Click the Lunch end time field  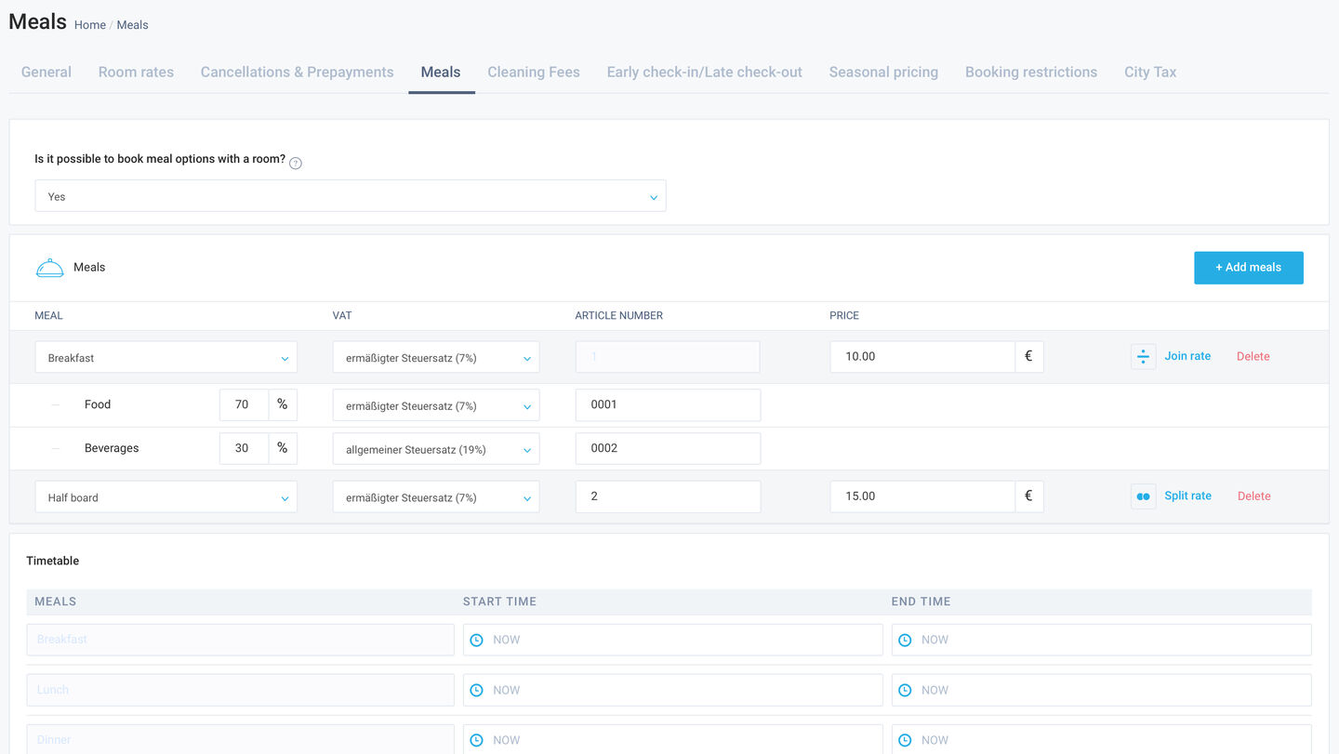pos(1102,690)
